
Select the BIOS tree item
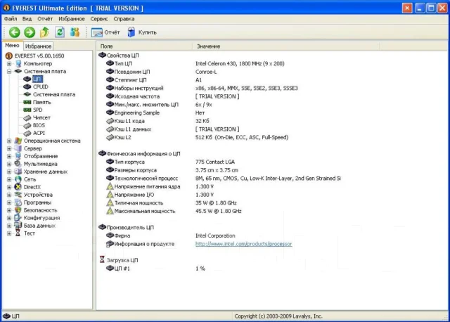pyautogui.click(x=39, y=125)
